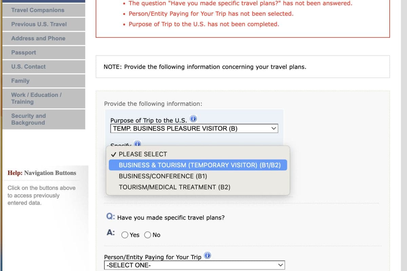This screenshot has height=271, width=407.
Task: Expand Person/Entity Paying for Your Trip dropdown
Action: point(194,265)
